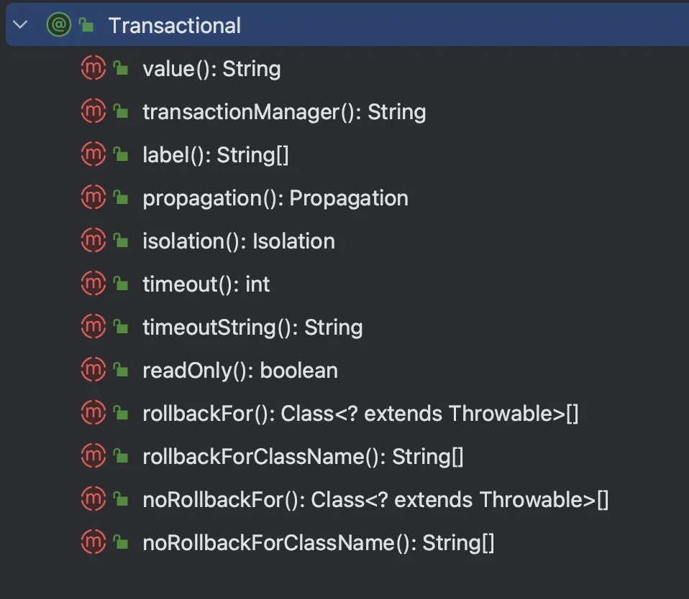Click the green public icon beside Transactional

pos(86,25)
